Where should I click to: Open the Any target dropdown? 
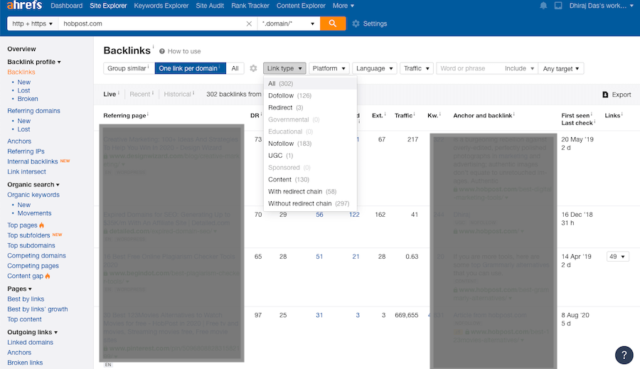tap(561, 68)
